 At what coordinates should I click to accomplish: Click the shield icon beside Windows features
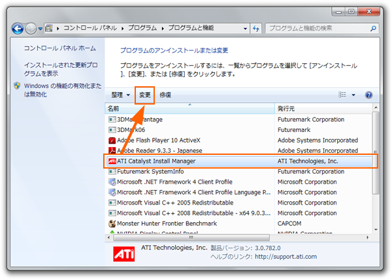point(17,86)
